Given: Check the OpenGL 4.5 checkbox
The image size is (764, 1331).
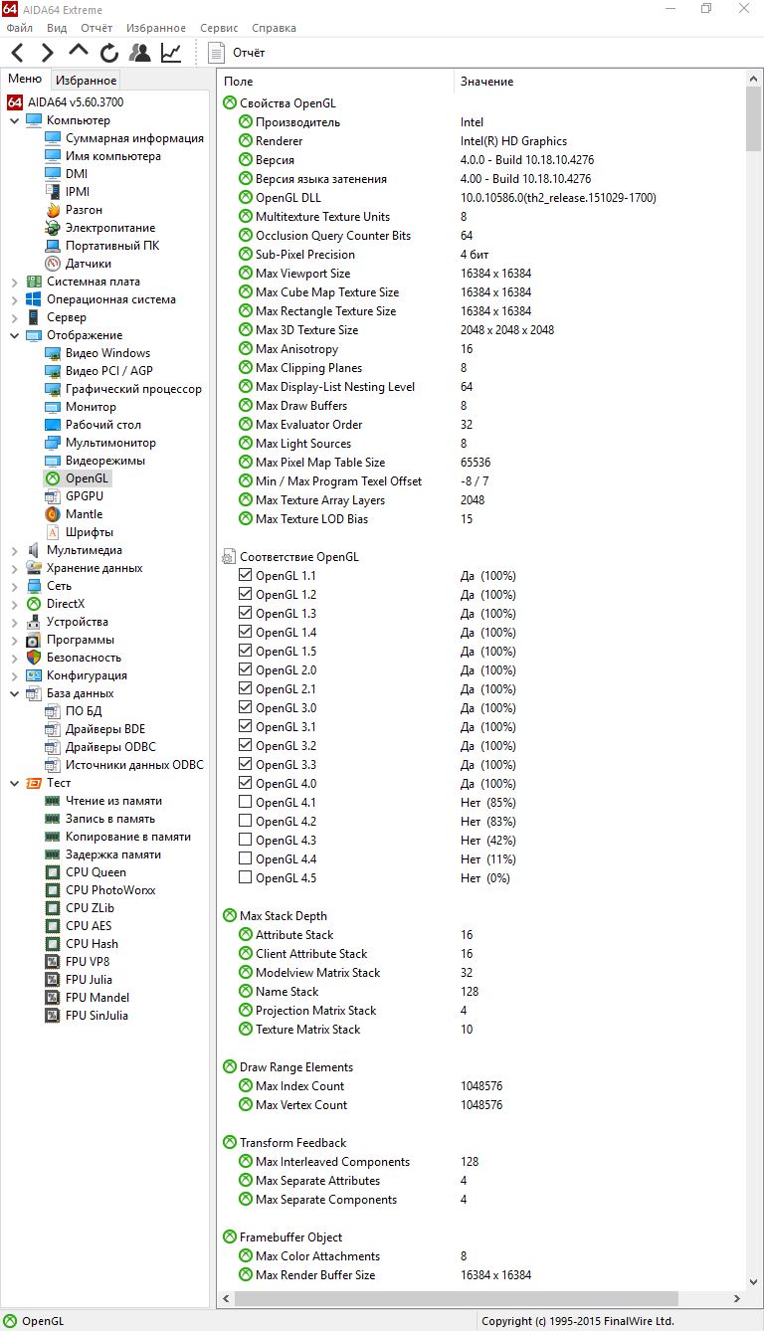Looking at the screenshot, I should pos(245,878).
